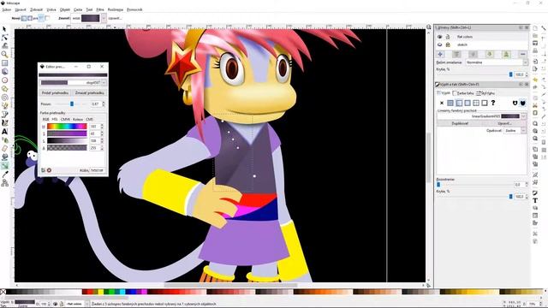Screen dimensions: 548x308
Task: Select the Color dropper tool
Action: pos(4,175)
